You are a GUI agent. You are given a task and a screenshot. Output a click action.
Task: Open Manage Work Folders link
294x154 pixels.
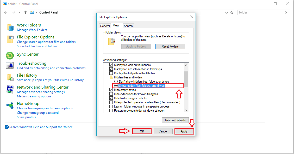pos(32,30)
